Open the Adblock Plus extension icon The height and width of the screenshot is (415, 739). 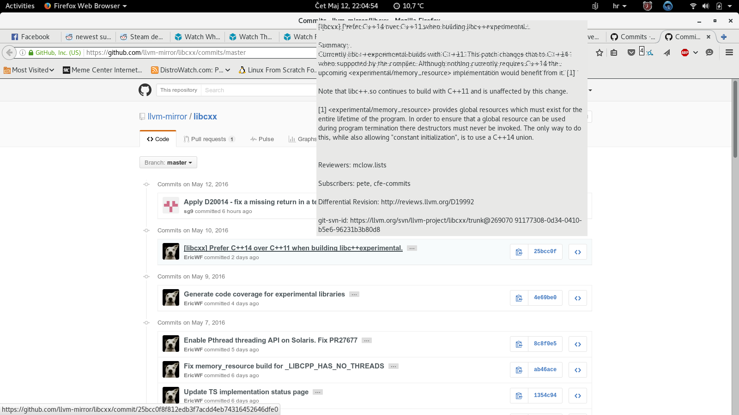coord(685,53)
